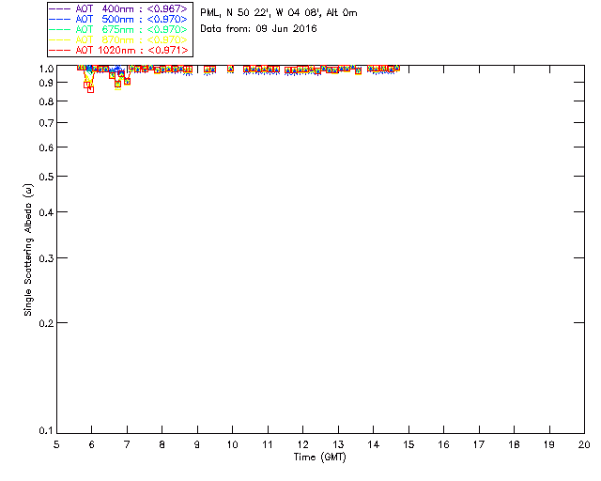Click the purple dashed line sample for 400nm

click(x=60, y=8)
